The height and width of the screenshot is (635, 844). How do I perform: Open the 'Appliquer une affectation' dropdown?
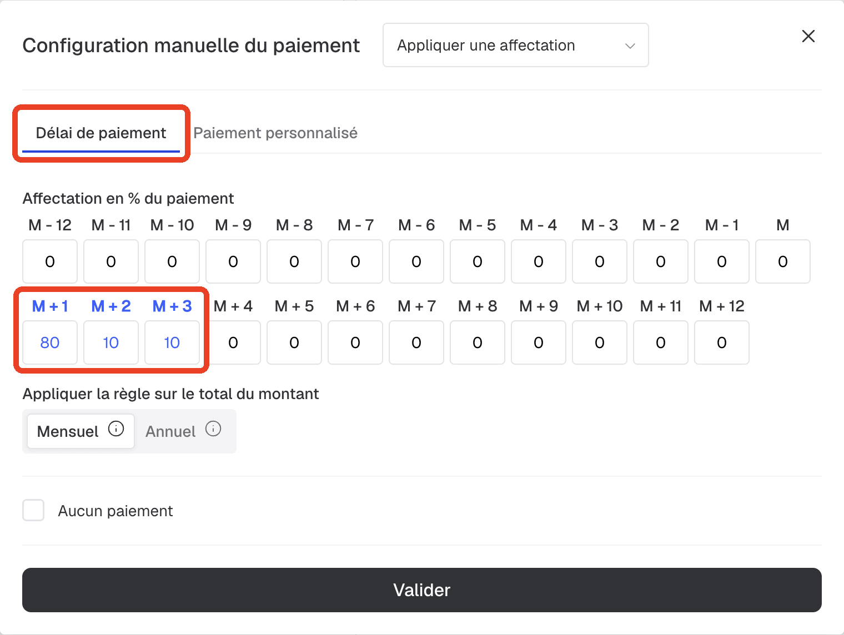pyautogui.click(x=515, y=45)
